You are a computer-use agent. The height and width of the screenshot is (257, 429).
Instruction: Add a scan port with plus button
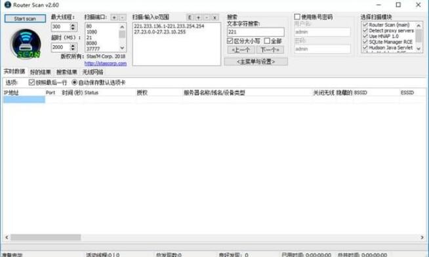pos(114,18)
